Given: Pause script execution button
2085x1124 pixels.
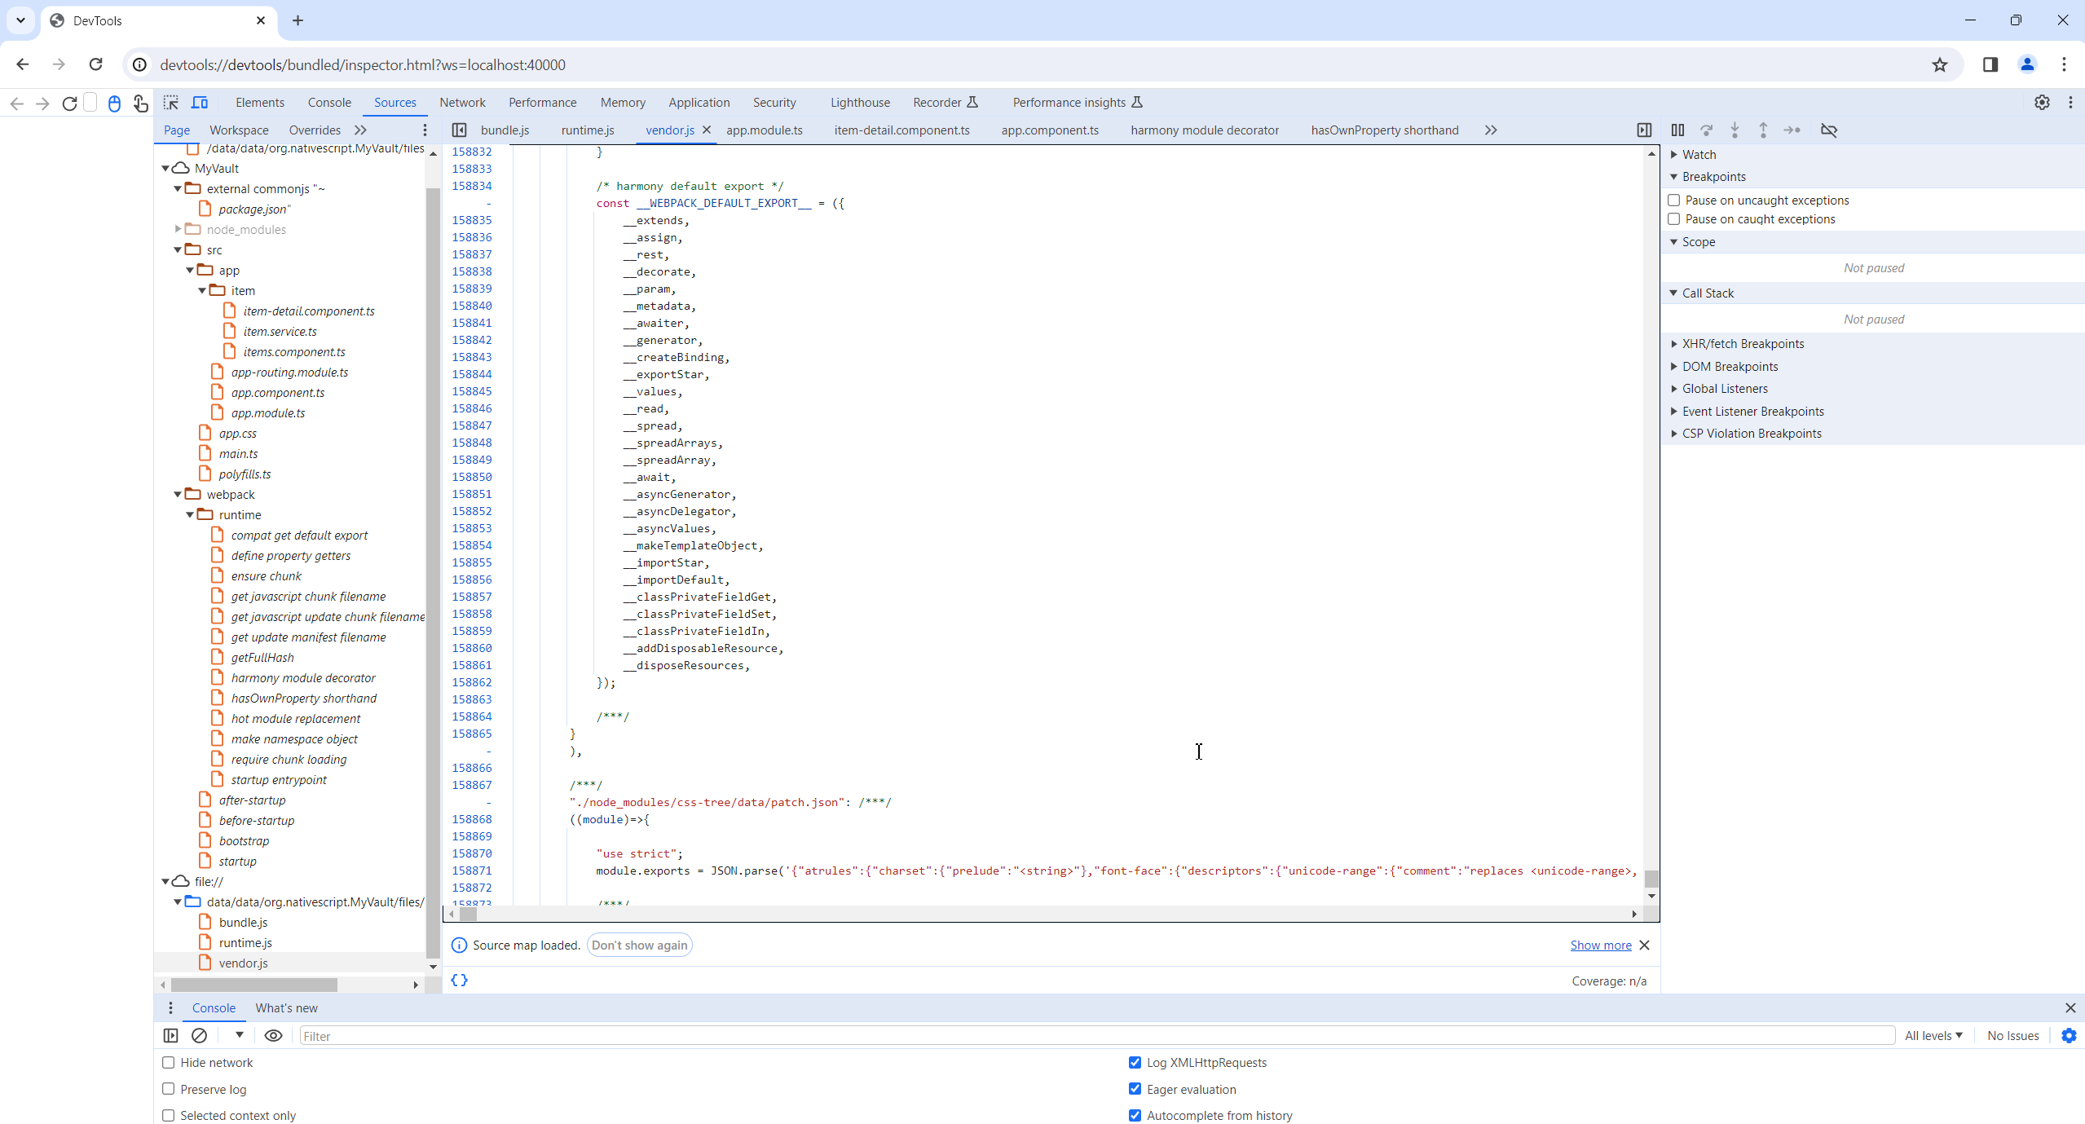Looking at the screenshot, I should pyautogui.click(x=1677, y=130).
